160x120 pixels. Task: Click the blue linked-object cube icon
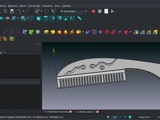tap(14, 18)
